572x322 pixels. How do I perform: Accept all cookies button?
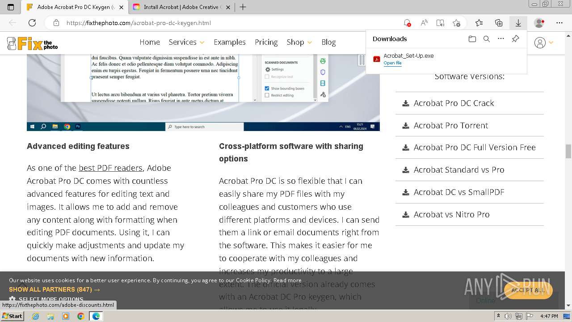click(528, 290)
